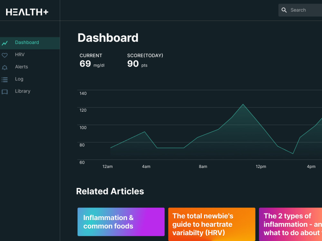Click the magnifying glass search icon
This screenshot has width=322, height=241.
pyautogui.click(x=284, y=10)
